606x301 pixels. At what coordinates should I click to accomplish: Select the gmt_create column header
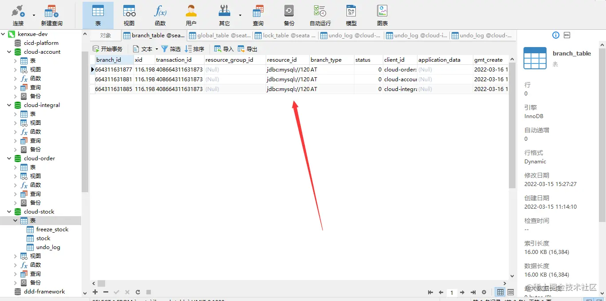pyautogui.click(x=490, y=60)
